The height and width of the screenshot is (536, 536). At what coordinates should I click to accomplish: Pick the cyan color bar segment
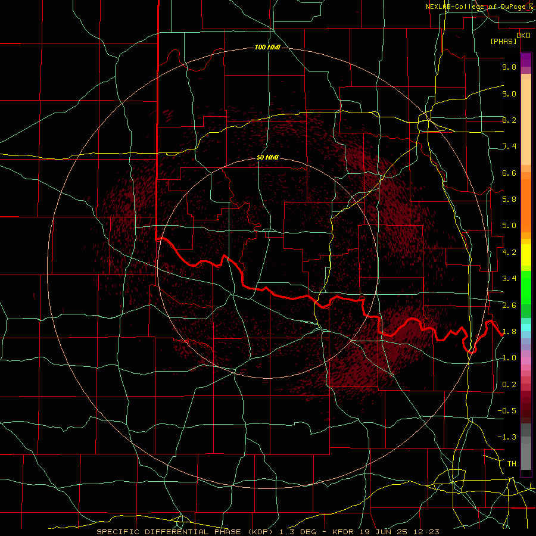tap(526, 327)
